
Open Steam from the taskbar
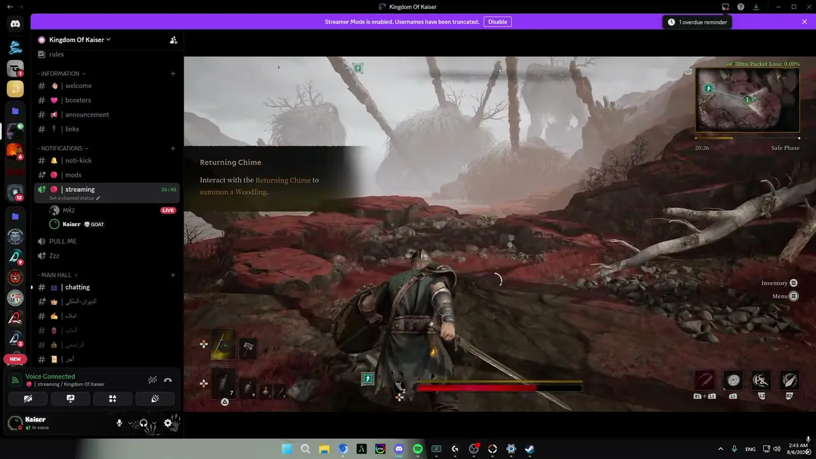pos(530,449)
